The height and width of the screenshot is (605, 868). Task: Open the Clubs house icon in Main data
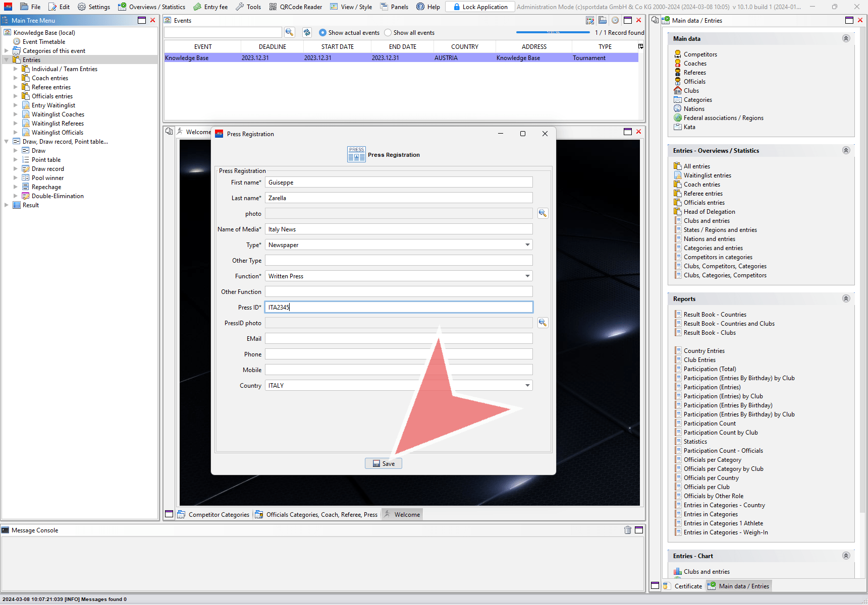678,91
